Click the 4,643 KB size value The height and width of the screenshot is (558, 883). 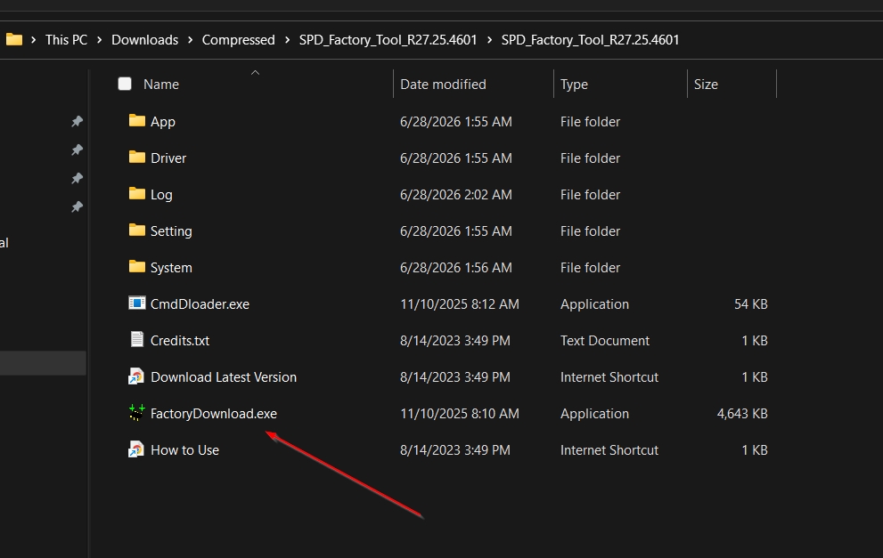coord(742,414)
